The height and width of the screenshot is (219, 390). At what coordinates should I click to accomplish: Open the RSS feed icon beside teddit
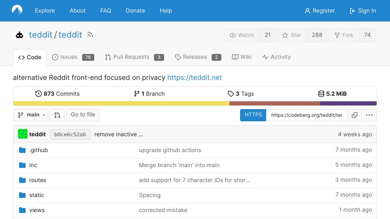(90, 35)
